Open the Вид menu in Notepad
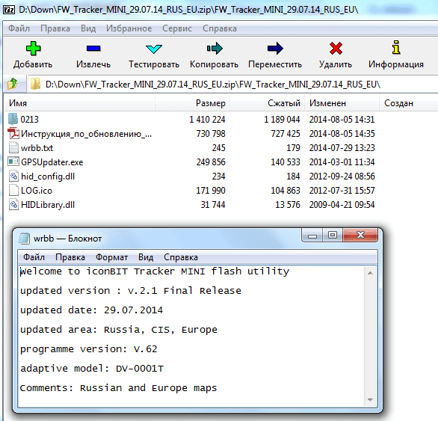438x421 pixels. point(146,257)
